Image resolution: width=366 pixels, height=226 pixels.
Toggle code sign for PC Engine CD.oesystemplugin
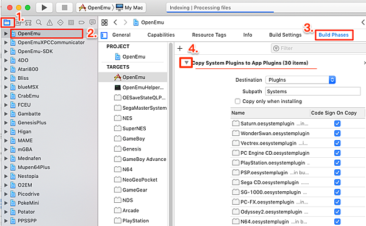point(337,153)
